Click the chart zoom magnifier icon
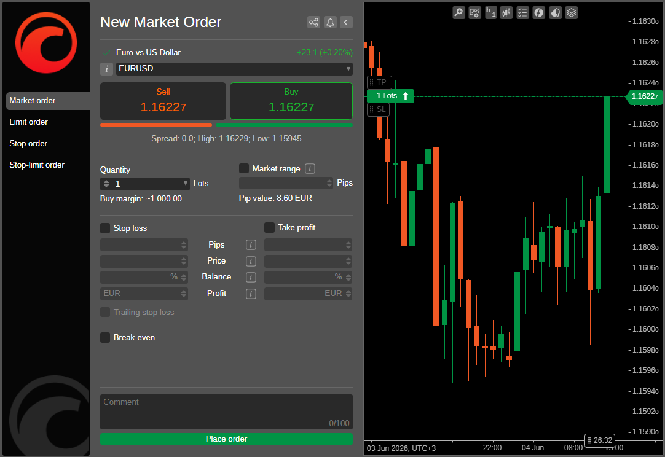Image resolution: width=665 pixels, height=457 pixels. (x=458, y=13)
